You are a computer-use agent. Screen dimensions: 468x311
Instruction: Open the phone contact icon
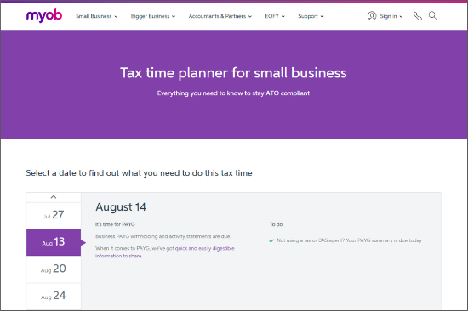417,16
